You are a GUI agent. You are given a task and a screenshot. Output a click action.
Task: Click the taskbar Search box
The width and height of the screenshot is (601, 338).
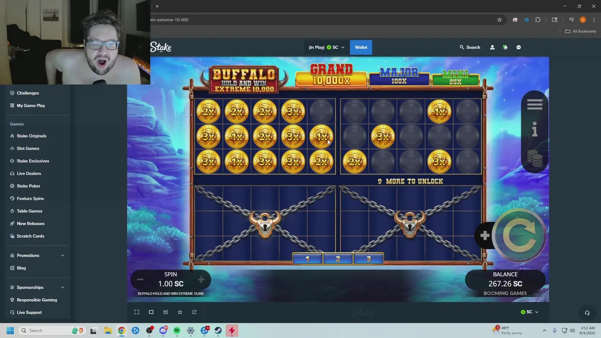53,330
